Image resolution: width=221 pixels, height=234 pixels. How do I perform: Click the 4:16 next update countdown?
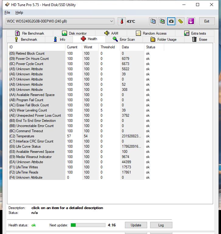point(112,225)
